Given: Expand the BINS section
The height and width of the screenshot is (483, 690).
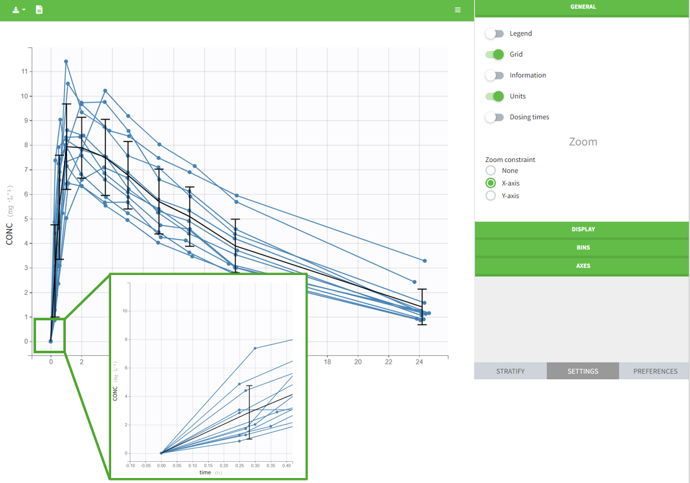Looking at the screenshot, I should (x=583, y=248).
